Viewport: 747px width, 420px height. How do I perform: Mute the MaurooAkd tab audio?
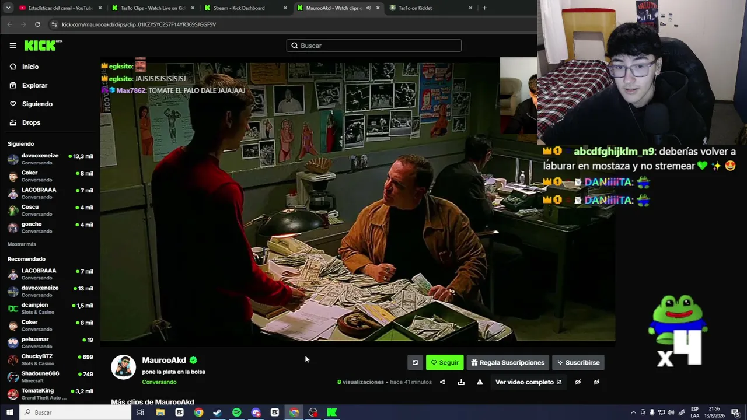pos(368,8)
